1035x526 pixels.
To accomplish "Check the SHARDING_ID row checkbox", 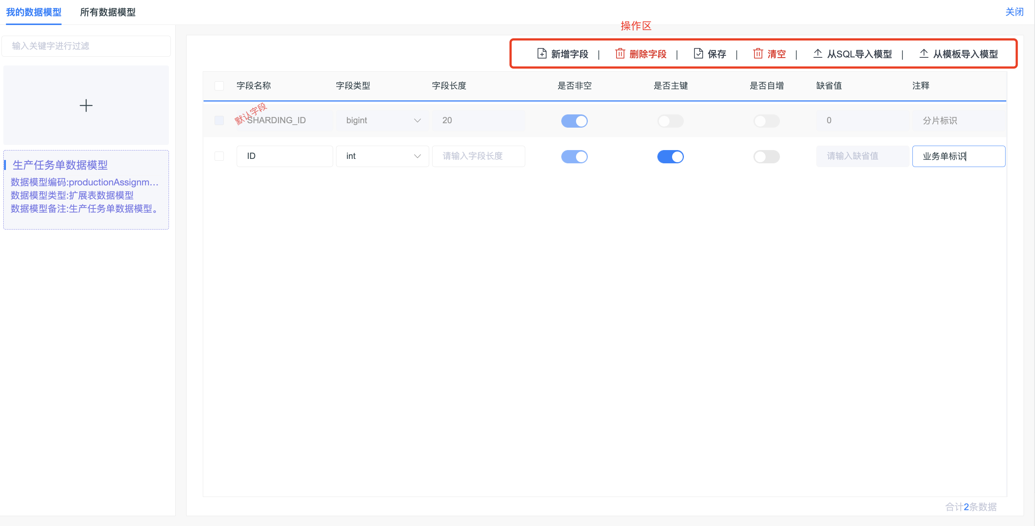I will (x=219, y=120).
